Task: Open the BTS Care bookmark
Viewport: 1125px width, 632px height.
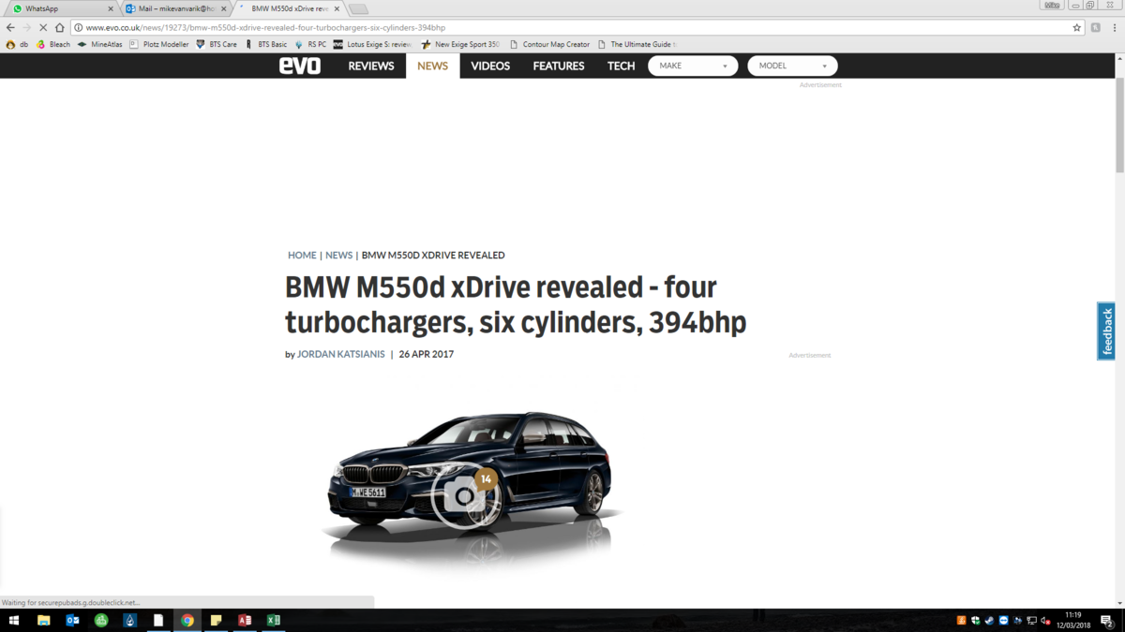Action: click(217, 44)
